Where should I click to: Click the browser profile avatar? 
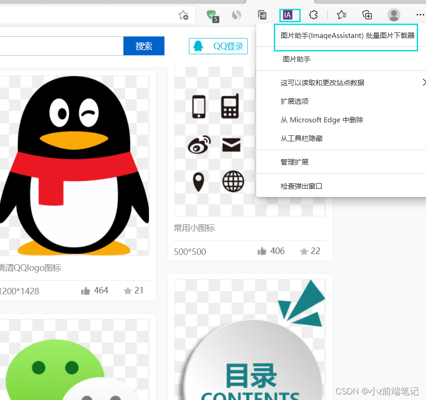[x=394, y=15]
